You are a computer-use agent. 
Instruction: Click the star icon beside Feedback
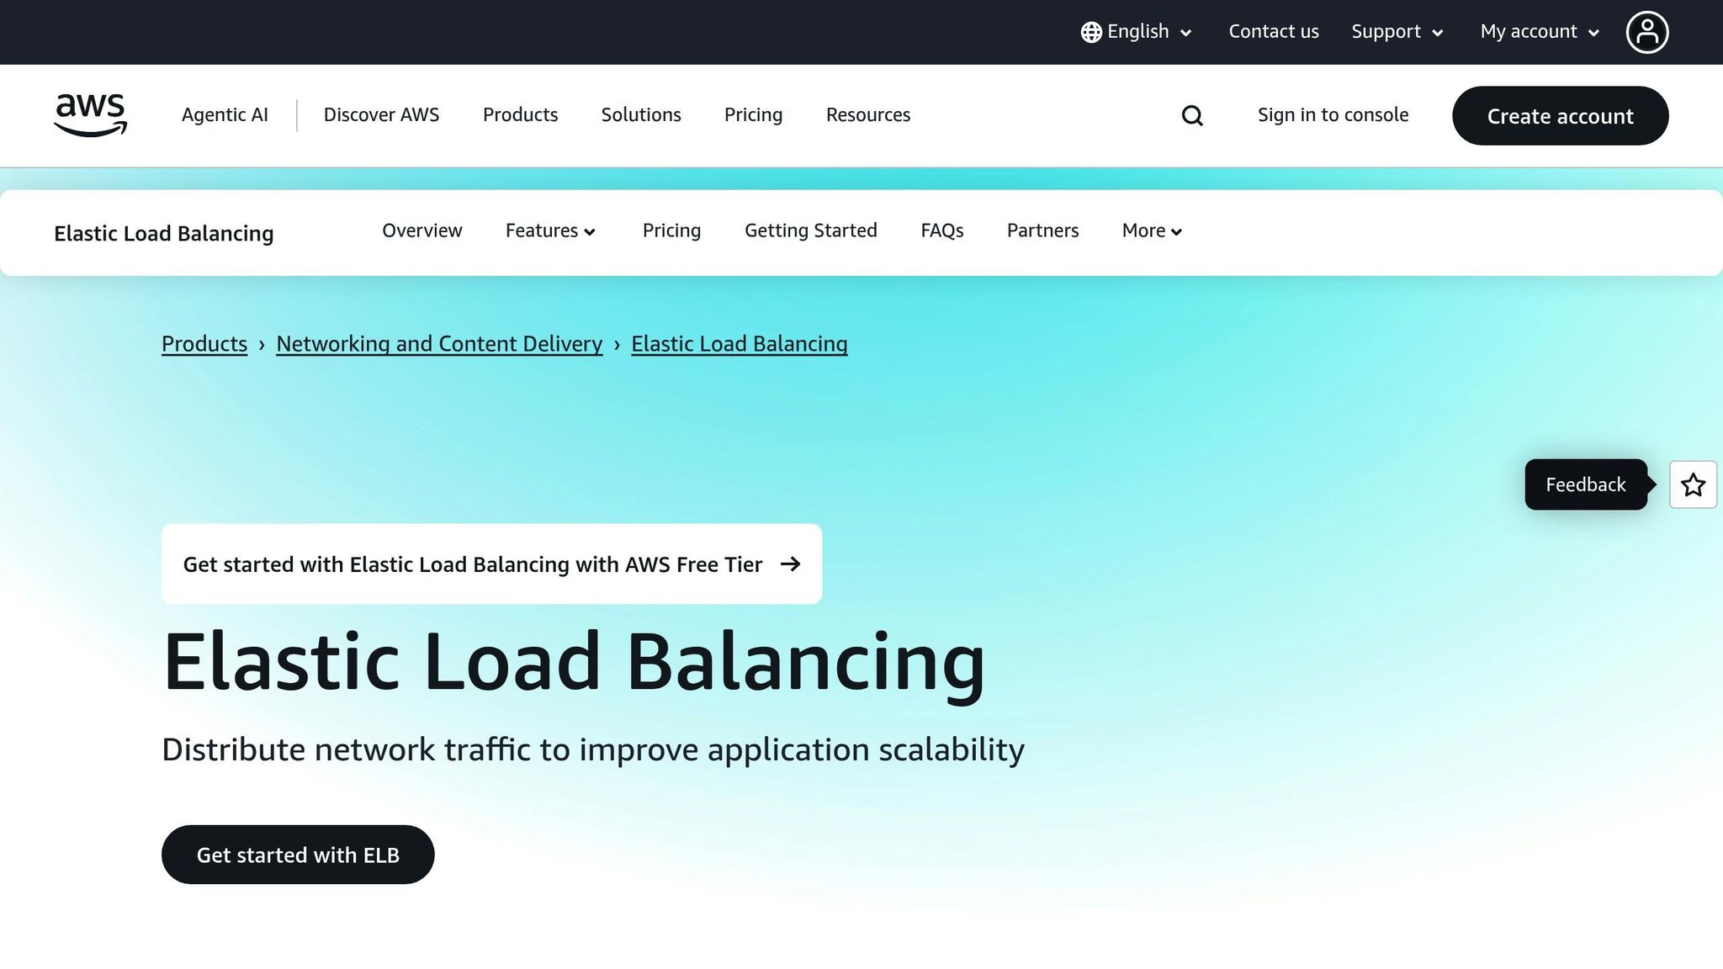pyautogui.click(x=1693, y=484)
